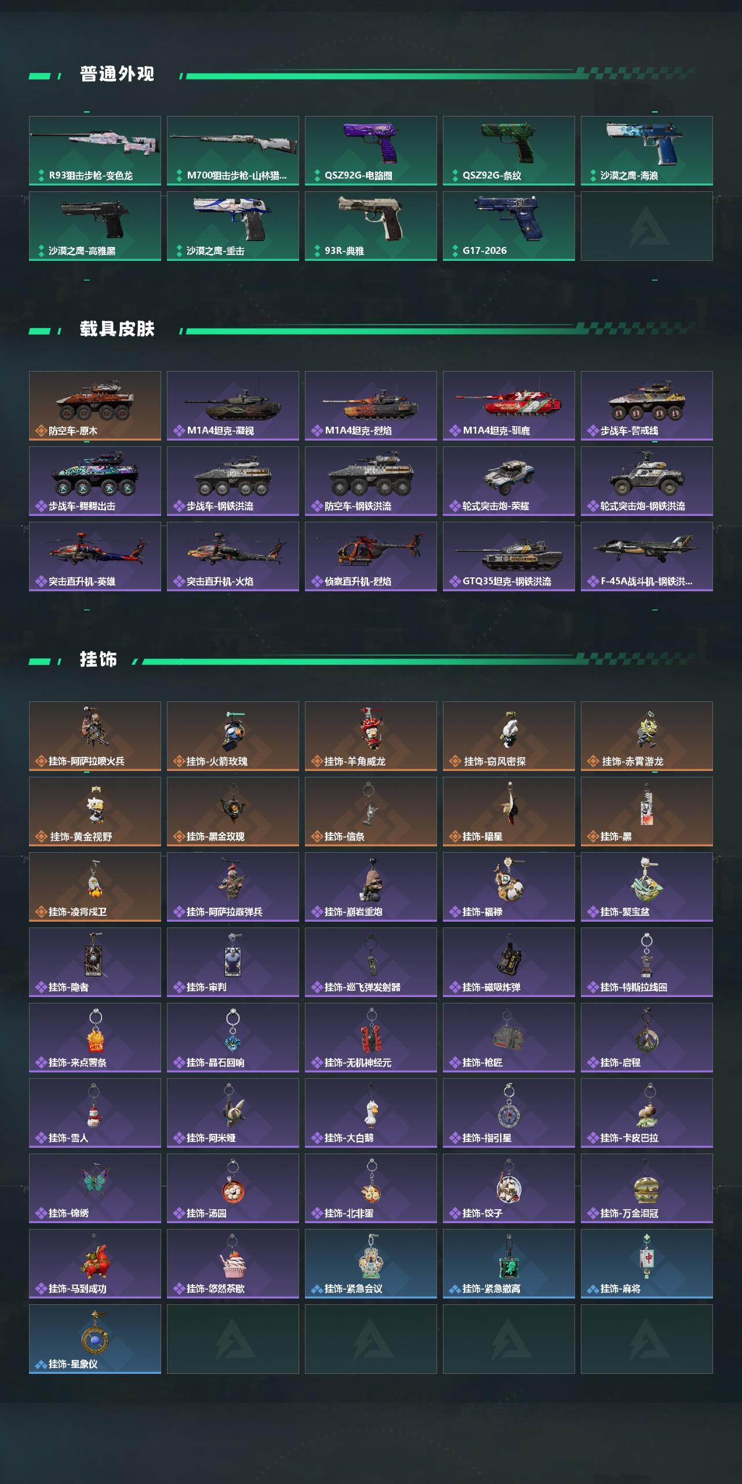Pick the 挂饰-锦绣 butterfly charm
This screenshot has width=742, height=1484.
click(x=95, y=1188)
